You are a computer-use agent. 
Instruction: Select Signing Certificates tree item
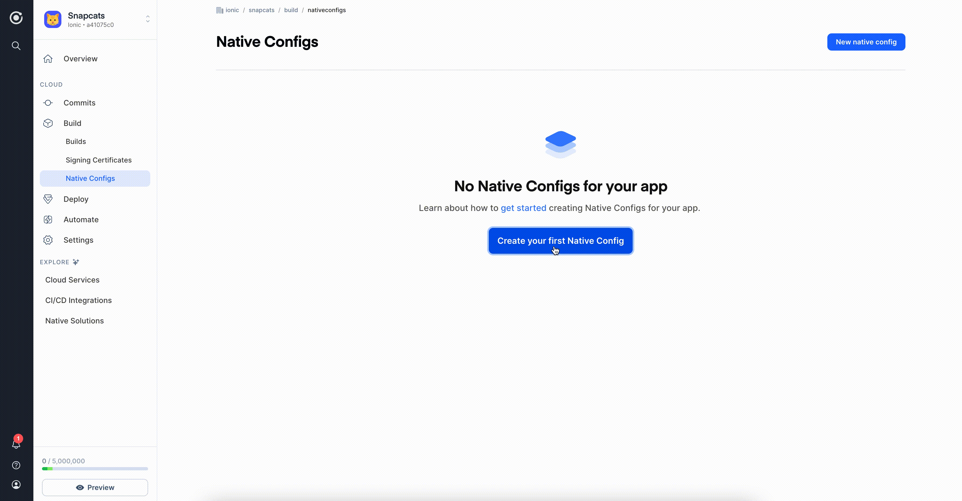tap(99, 160)
